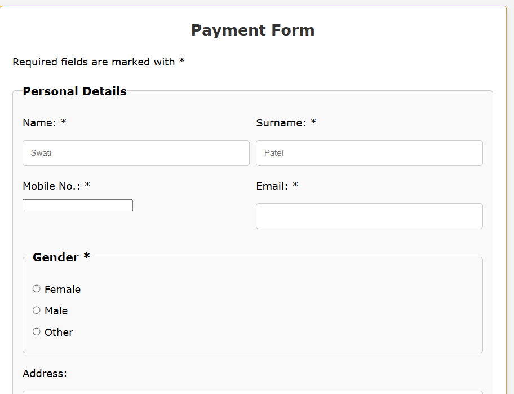Click the Name input field with Swati placeholder
This screenshot has height=394, width=514.
tap(136, 153)
